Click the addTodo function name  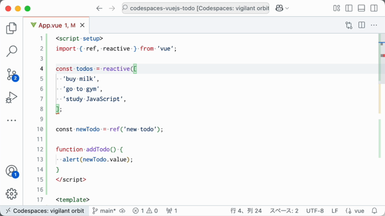click(x=97, y=149)
